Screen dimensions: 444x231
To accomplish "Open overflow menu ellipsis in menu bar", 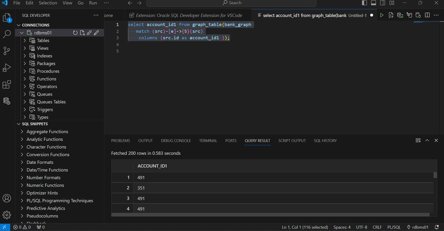I will point(107,3).
